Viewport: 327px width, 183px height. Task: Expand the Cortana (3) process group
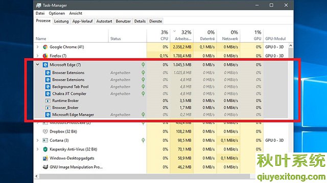point(37,140)
